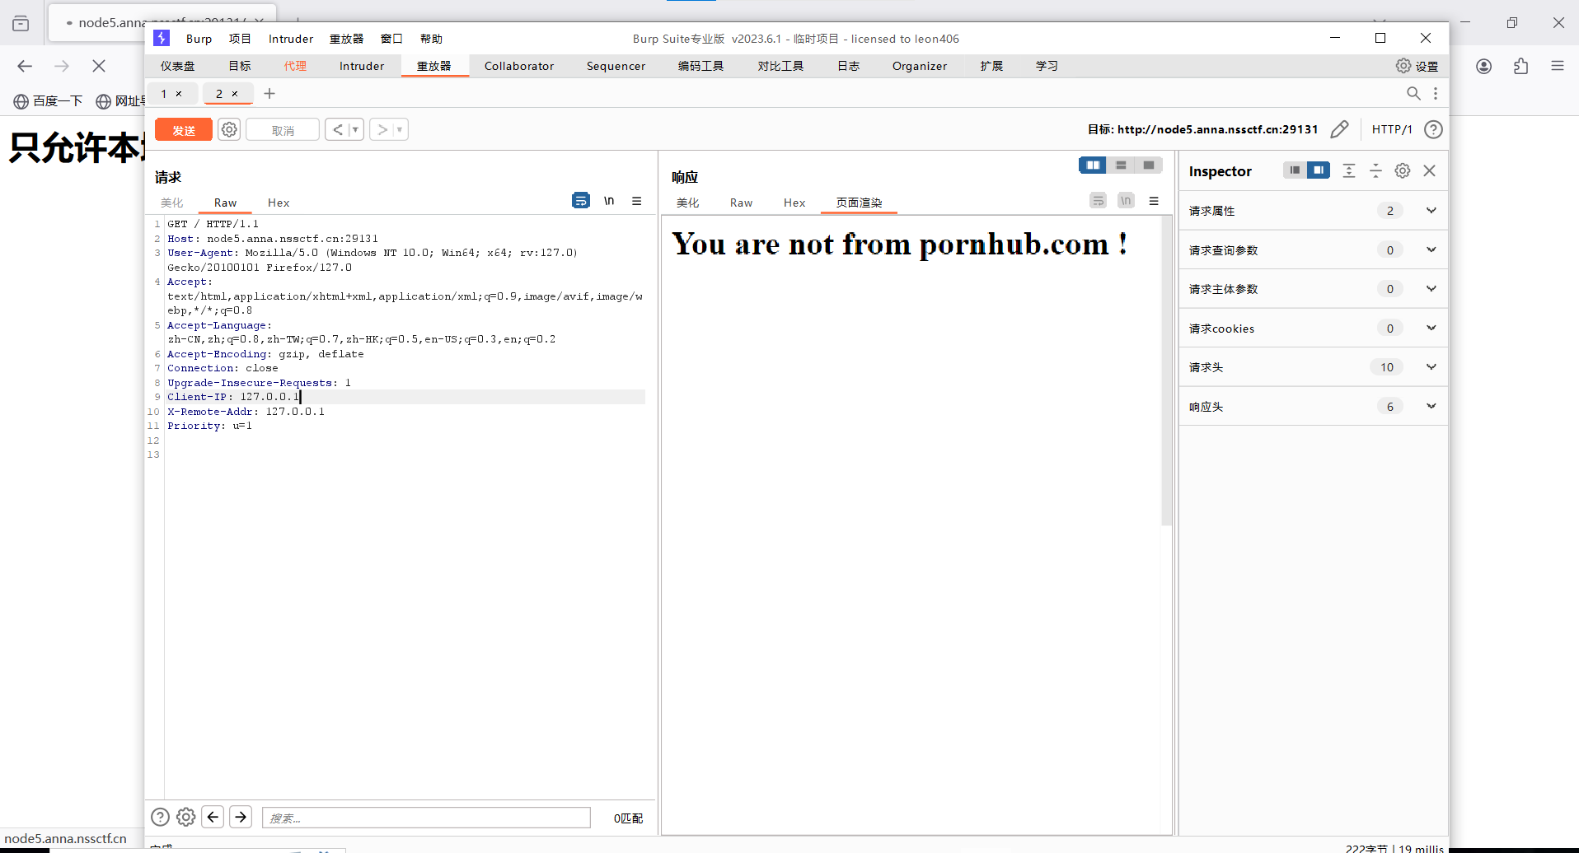Open Repeater tab options kebab menu
Screen dimensions: 1579x853
pyautogui.click(x=1436, y=94)
